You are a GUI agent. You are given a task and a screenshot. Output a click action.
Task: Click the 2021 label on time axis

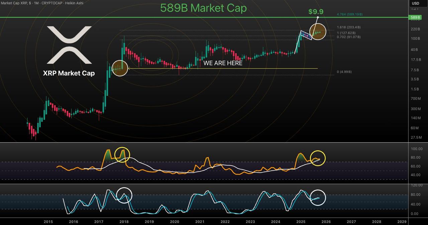point(200,222)
